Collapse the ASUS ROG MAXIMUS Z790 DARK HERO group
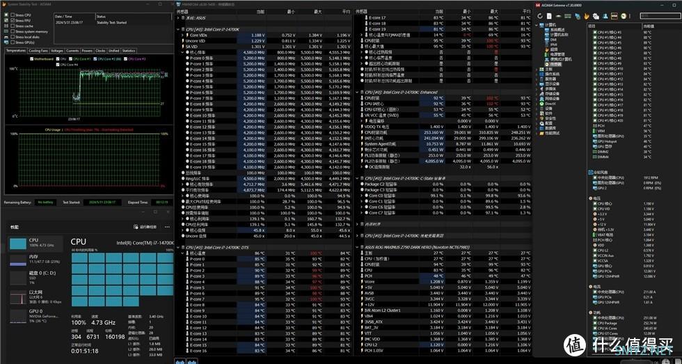 [357, 247]
